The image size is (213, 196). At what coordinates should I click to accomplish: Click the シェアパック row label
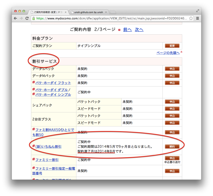coord(42,105)
